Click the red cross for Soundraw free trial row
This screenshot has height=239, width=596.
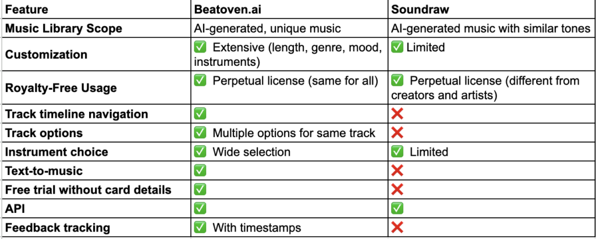pyautogui.click(x=398, y=190)
